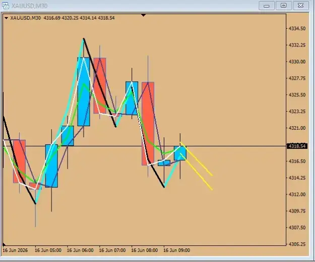The width and height of the screenshot is (315, 262).
Task: Restore the XAUUSD,M30 chart window
Action: coord(283,6)
